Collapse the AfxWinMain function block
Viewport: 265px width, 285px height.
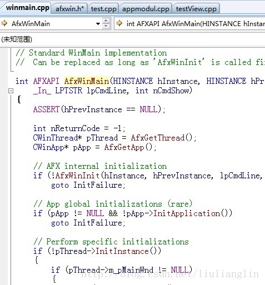coord(11,91)
